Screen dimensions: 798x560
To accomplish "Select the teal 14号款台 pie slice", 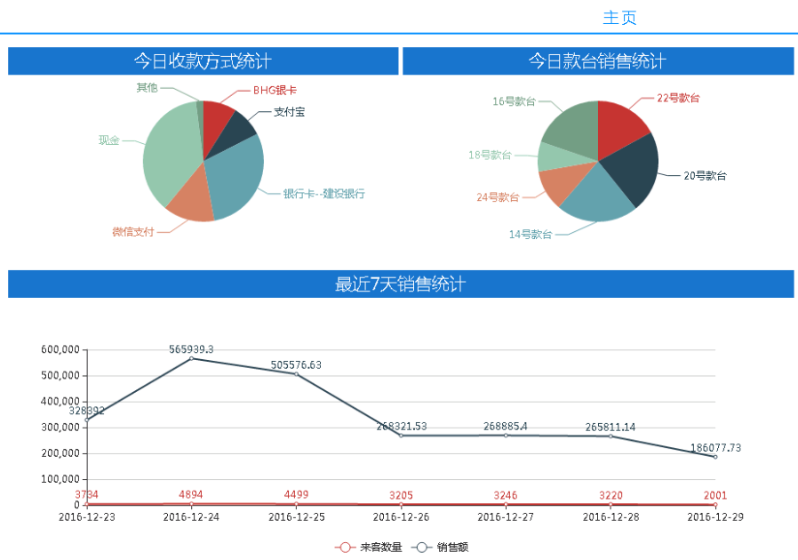I will (x=598, y=198).
